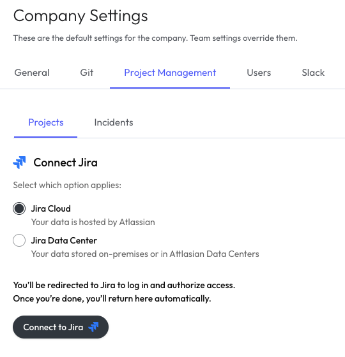Select the Jira Data Center radio button

pos(19,240)
